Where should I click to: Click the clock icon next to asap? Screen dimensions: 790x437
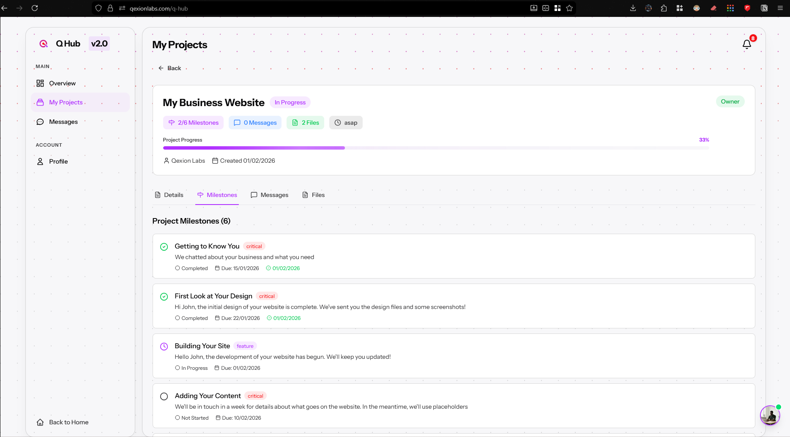(x=338, y=123)
